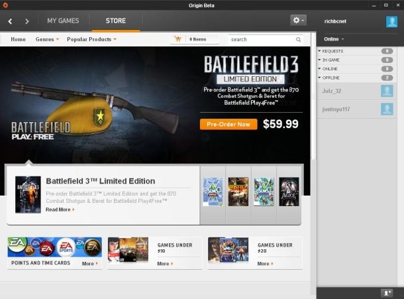Click the add friend icon
This screenshot has width=404, height=299.
[x=387, y=293]
